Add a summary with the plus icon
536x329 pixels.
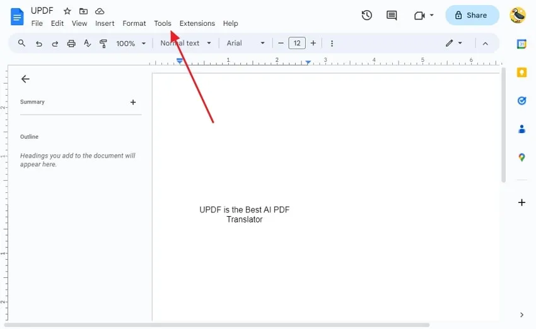pyautogui.click(x=133, y=102)
